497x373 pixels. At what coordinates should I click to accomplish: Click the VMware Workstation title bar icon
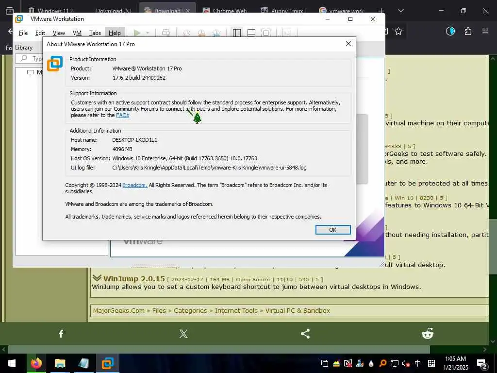[19, 19]
